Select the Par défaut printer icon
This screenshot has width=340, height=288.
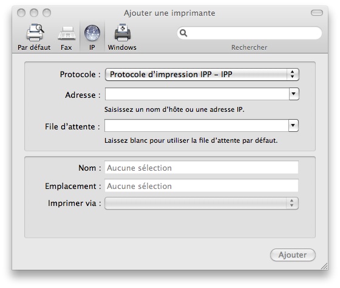35,33
